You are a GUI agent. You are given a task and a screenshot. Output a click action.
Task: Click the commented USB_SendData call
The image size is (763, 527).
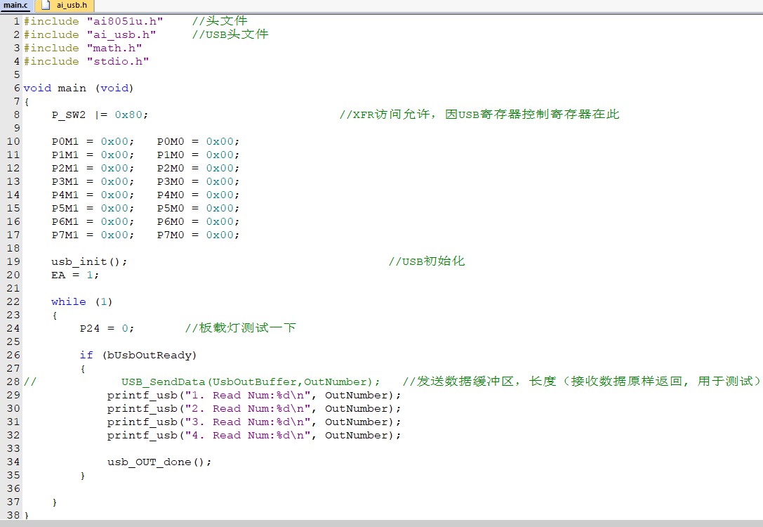pyautogui.click(x=250, y=382)
